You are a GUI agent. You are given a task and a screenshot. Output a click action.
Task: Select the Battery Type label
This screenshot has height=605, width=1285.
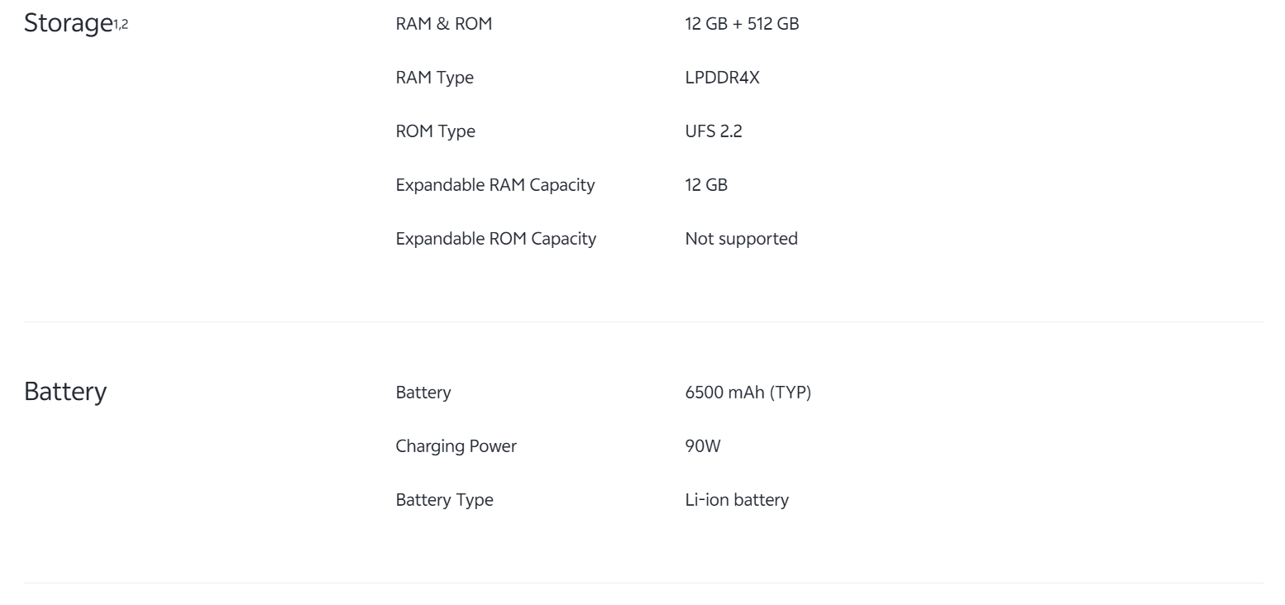pos(444,500)
